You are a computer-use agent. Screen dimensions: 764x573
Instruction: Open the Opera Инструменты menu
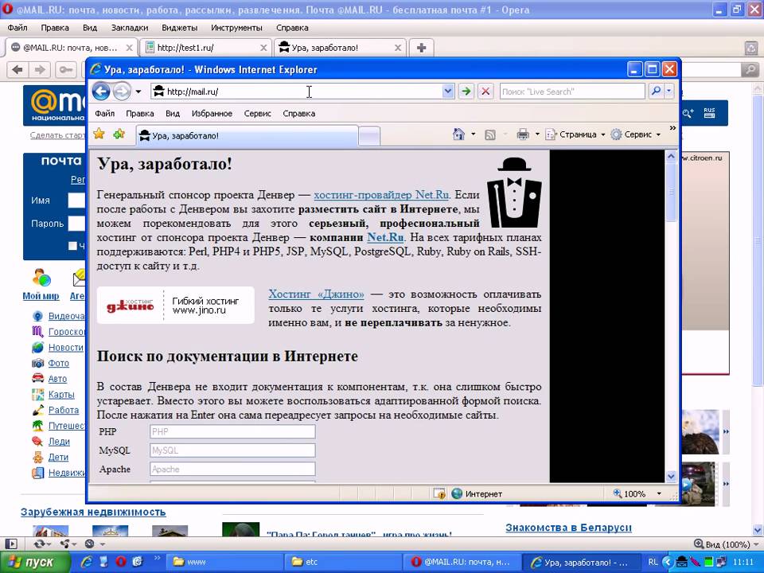(236, 28)
